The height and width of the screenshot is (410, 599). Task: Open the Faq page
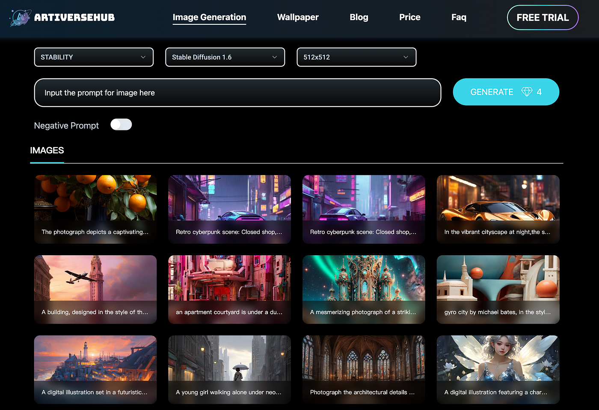tap(459, 17)
